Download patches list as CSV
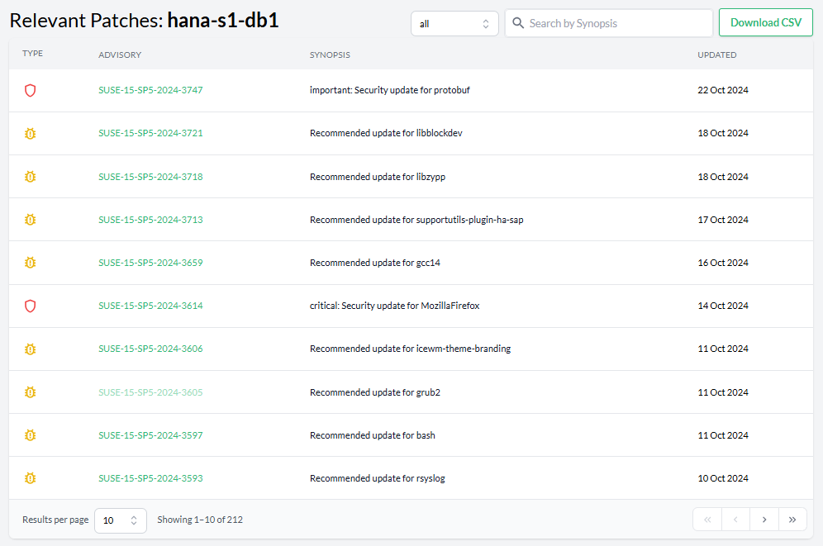Image resolution: width=823 pixels, height=546 pixels. 765,23
